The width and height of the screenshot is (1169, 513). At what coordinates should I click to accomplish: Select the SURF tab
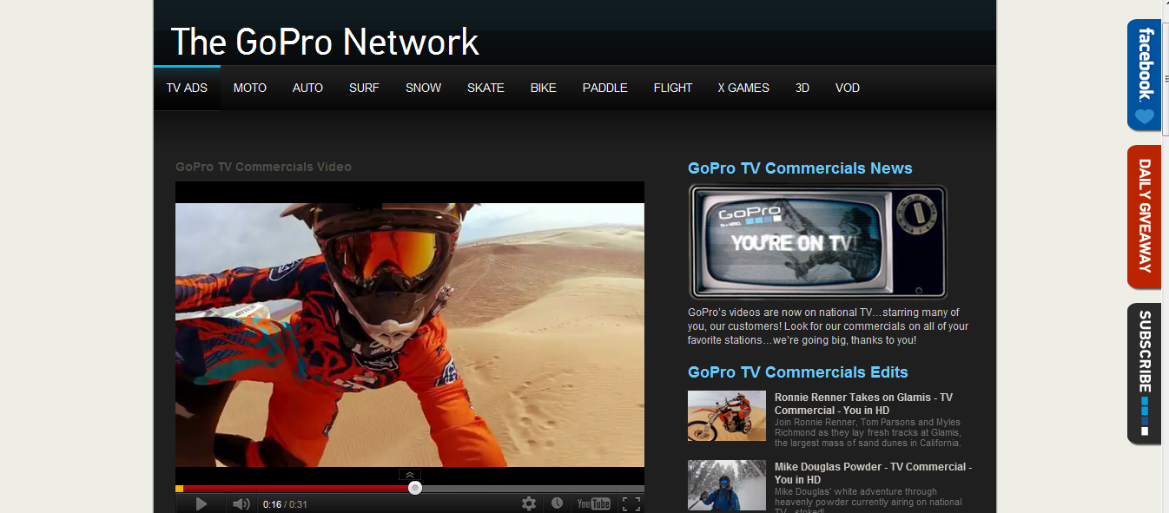point(364,88)
